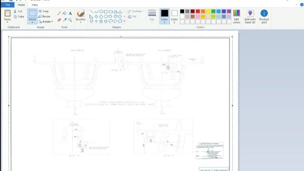Choose the Triangle shape
304x171 pixels.
pos(120,12)
